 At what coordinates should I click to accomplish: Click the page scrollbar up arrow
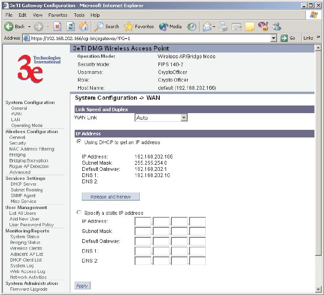pos(318,48)
